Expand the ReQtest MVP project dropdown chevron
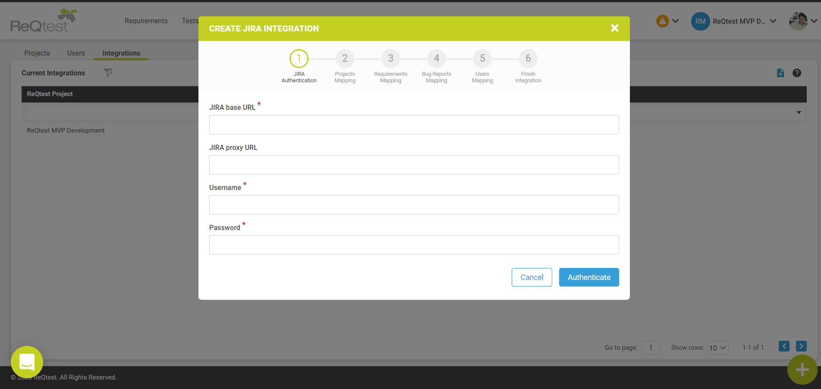The height and width of the screenshot is (389, 821). point(773,21)
